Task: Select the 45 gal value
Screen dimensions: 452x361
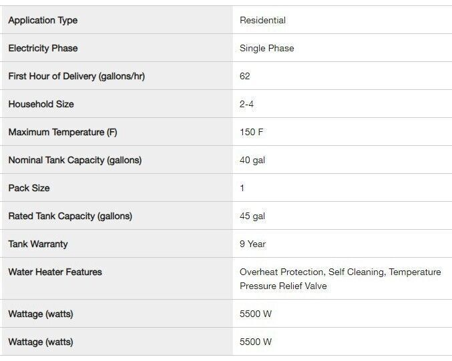Action: pyautogui.click(x=252, y=216)
